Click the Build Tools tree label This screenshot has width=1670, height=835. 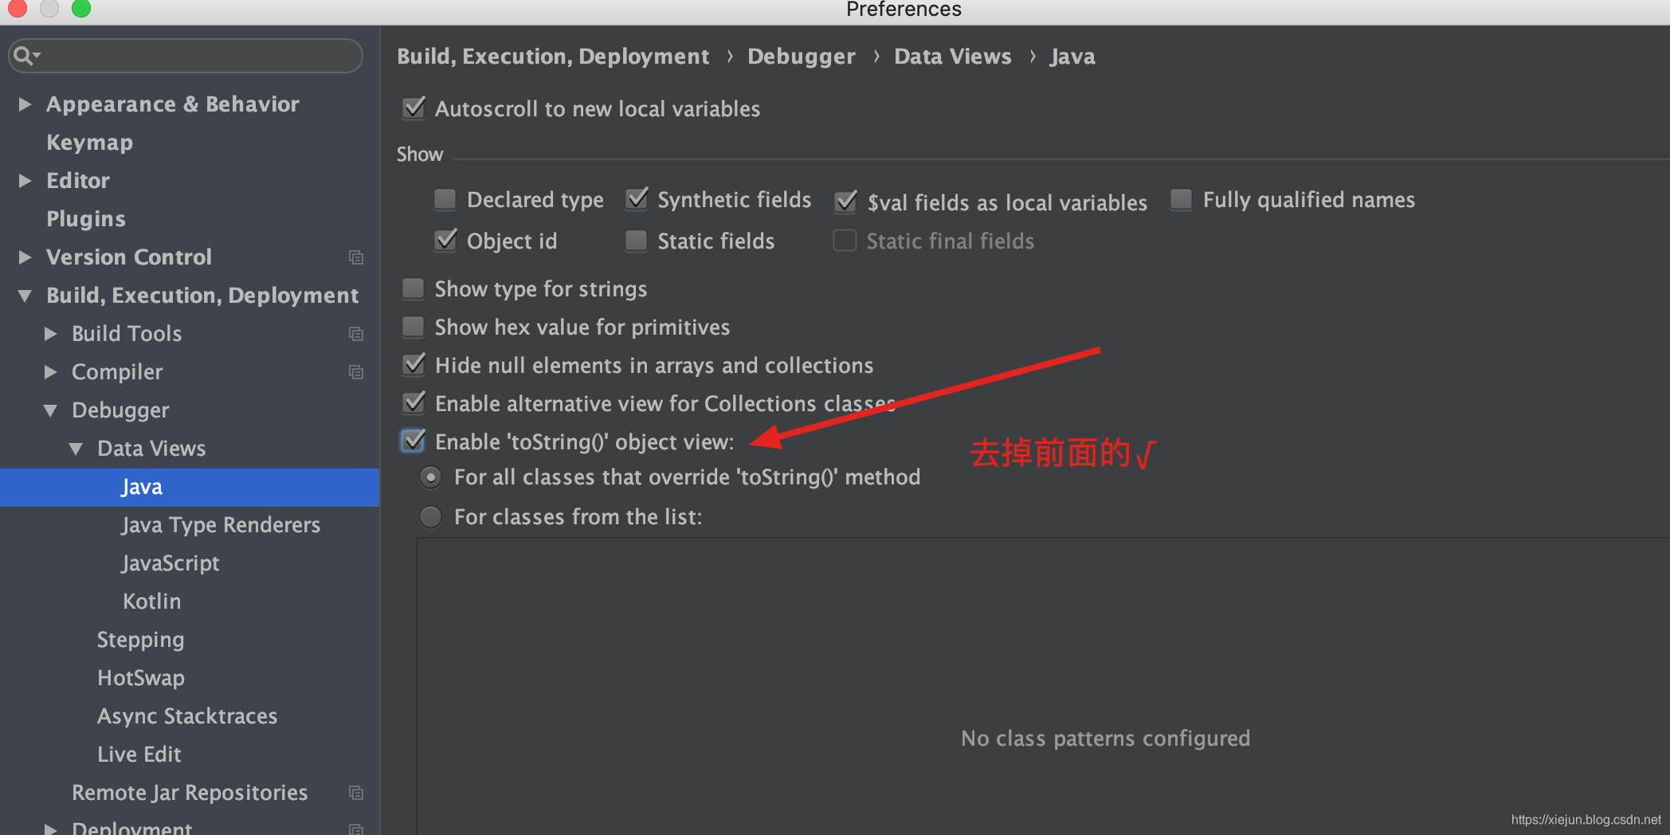(x=127, y=334)
